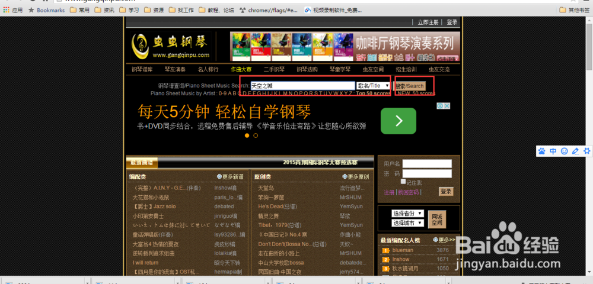The image size is (593, 284).
Task: Open the gear settings icon in floating toolbar
Action: point(587,151)
